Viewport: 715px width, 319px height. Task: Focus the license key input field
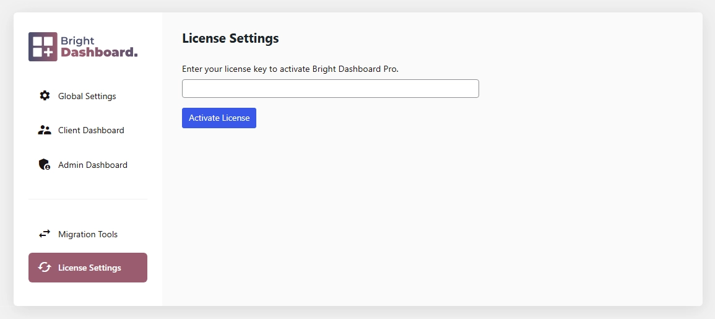(330, 89)
